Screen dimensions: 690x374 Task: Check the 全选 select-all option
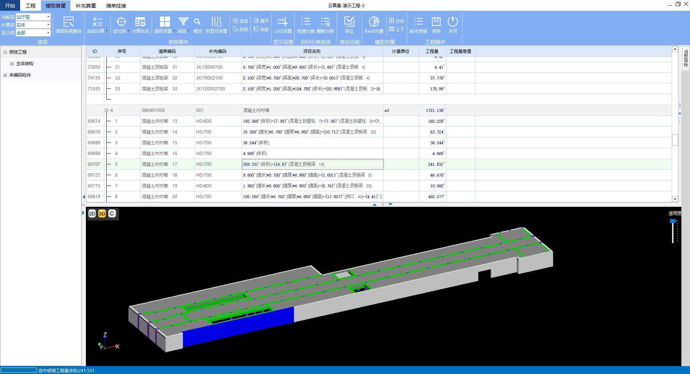point(240,21)
